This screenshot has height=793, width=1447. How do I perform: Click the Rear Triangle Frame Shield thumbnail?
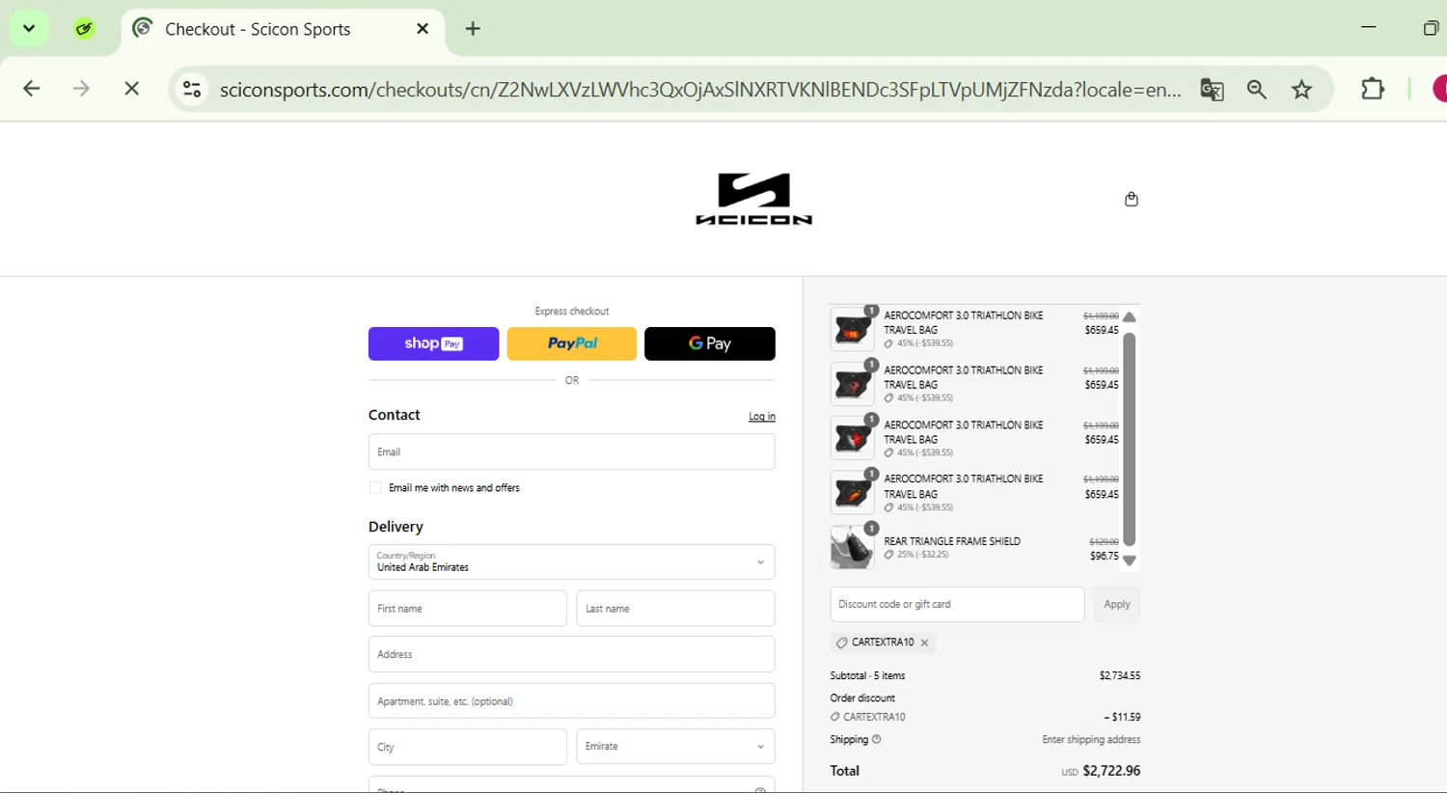[x=852, y=548]
